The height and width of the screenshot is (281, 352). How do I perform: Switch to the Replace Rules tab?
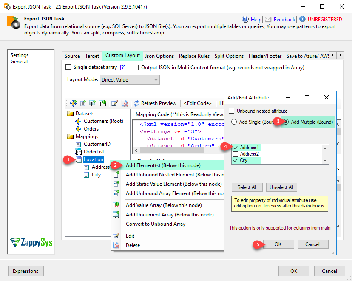coord(194,56)
